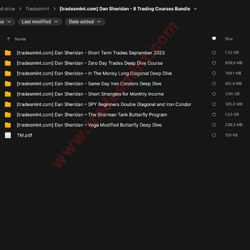Screen dimensions: 250x250
Task: Click the 239.3 MB size value
Action: click(x=233, y=125)
